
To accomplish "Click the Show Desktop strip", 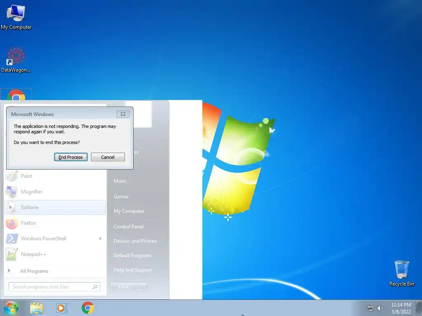I will [x=419, y=308].
